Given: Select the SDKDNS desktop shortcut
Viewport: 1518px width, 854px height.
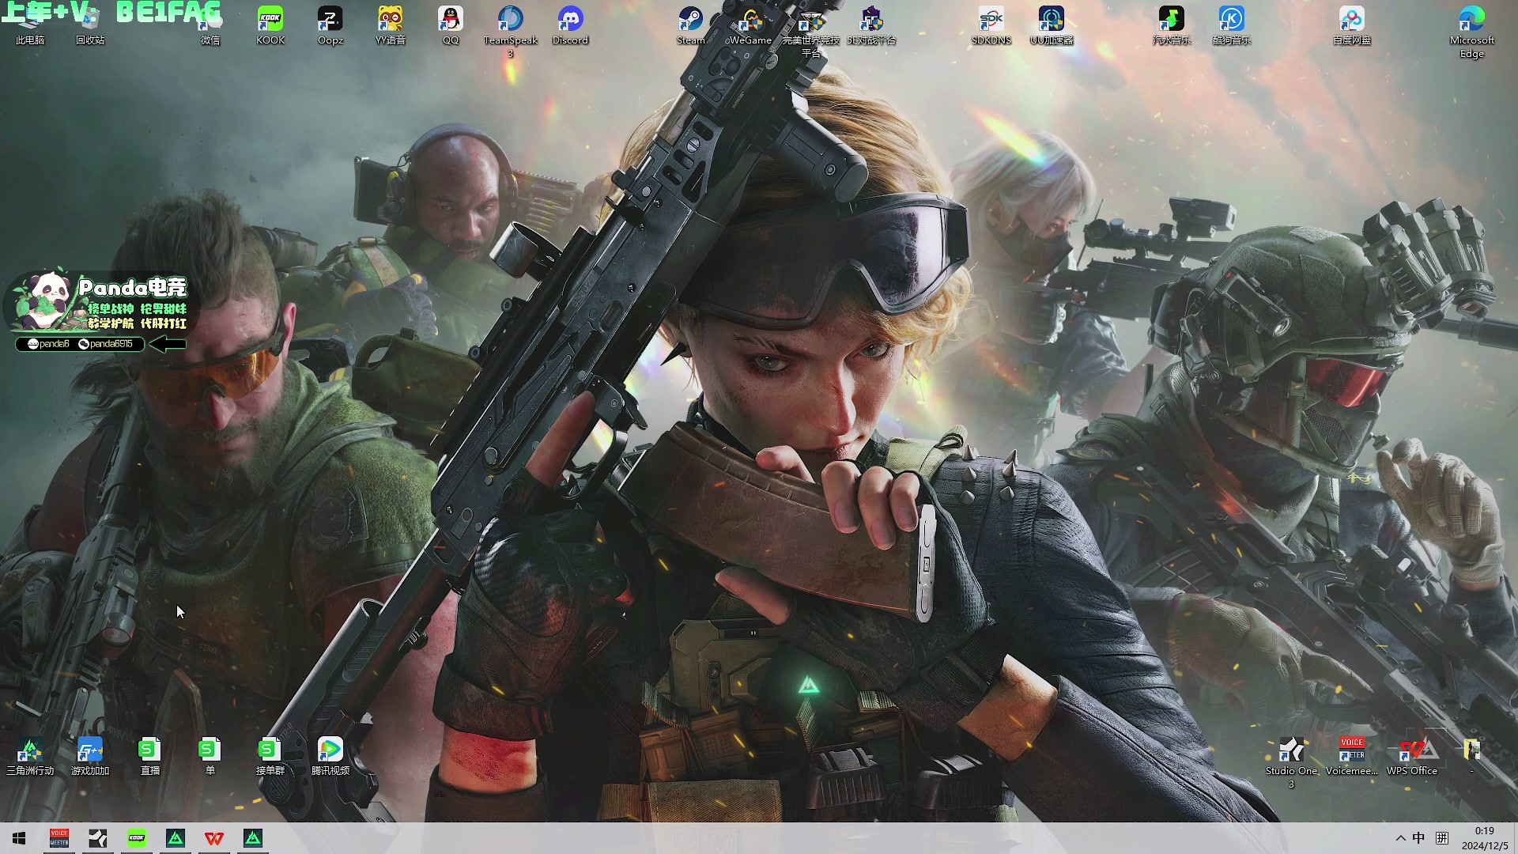Looking at the screenshot, I should [991, 25].
